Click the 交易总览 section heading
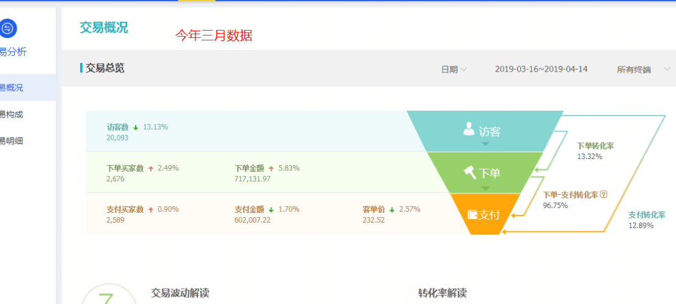 pyautogui.click(x=105, y=68)
